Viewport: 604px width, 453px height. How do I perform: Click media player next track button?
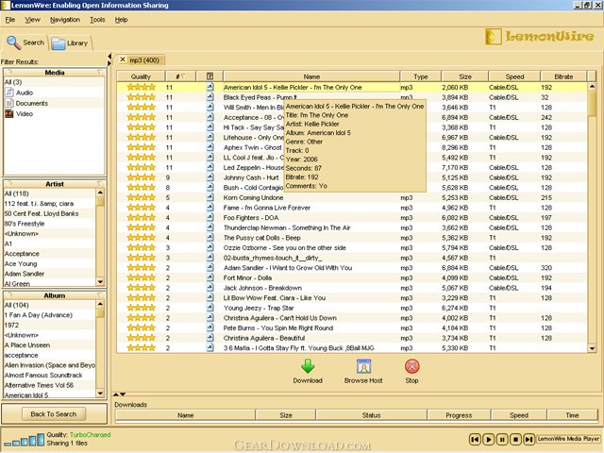click(528, 439)
